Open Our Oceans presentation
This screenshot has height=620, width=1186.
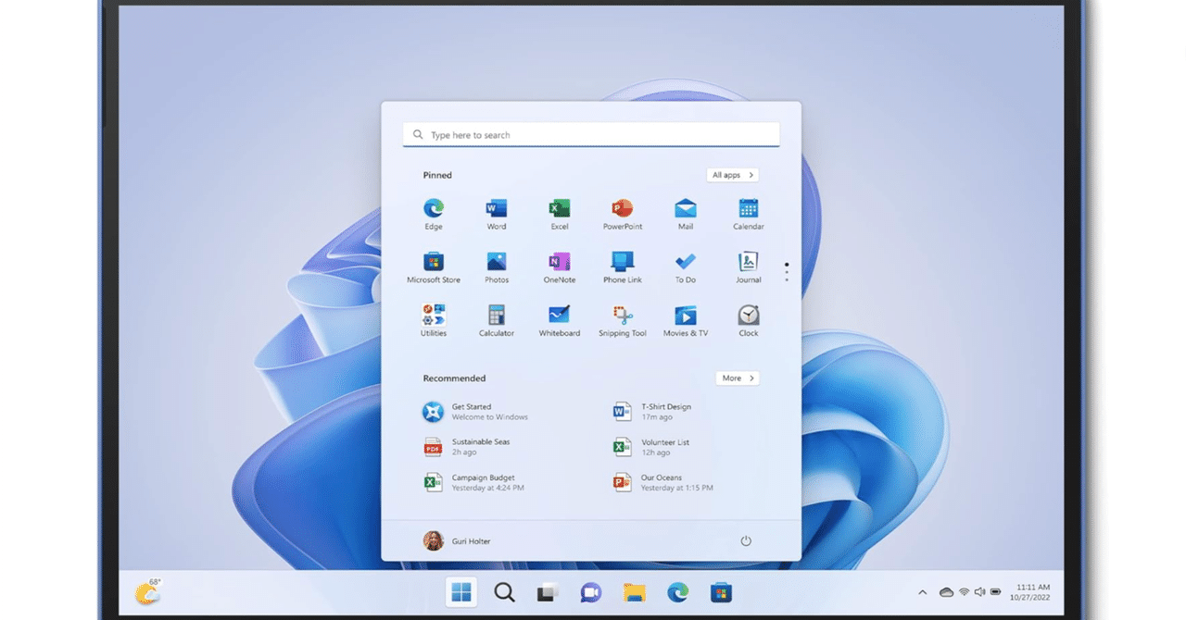662,482
